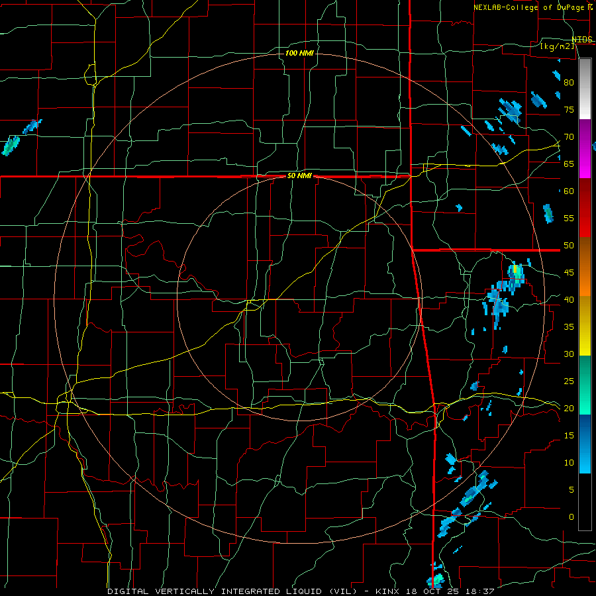
Task: Click the '[kg/m2]' units label
Action: tap(556, 46)
